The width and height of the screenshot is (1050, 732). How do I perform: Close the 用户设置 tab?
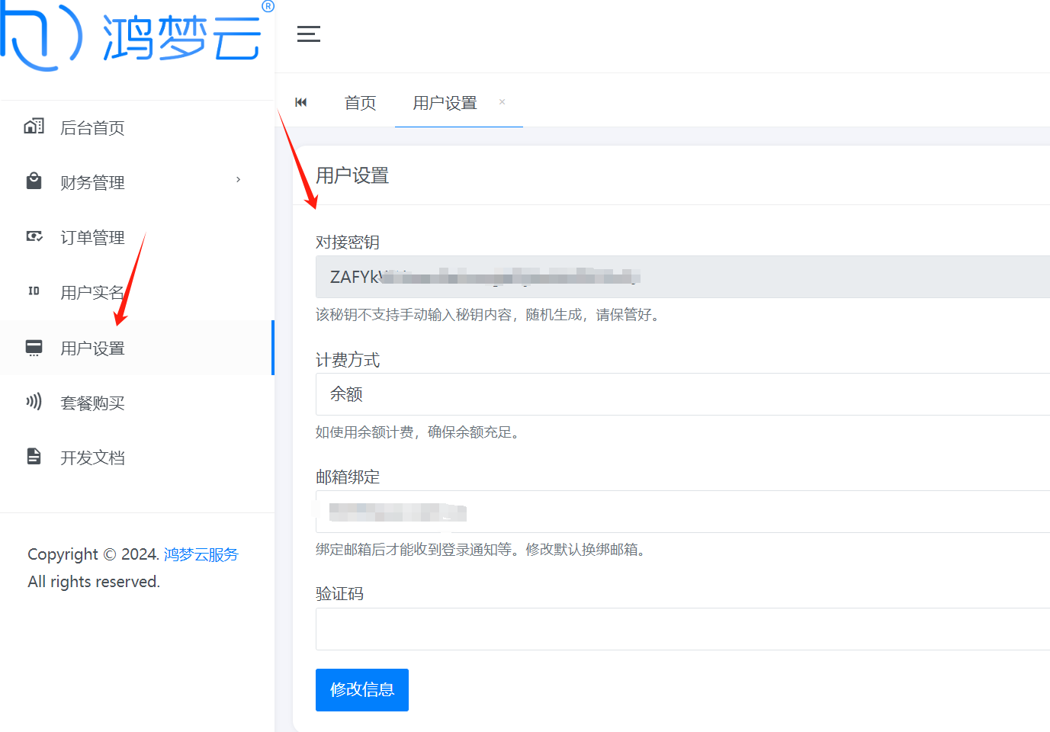coord(502,102)
